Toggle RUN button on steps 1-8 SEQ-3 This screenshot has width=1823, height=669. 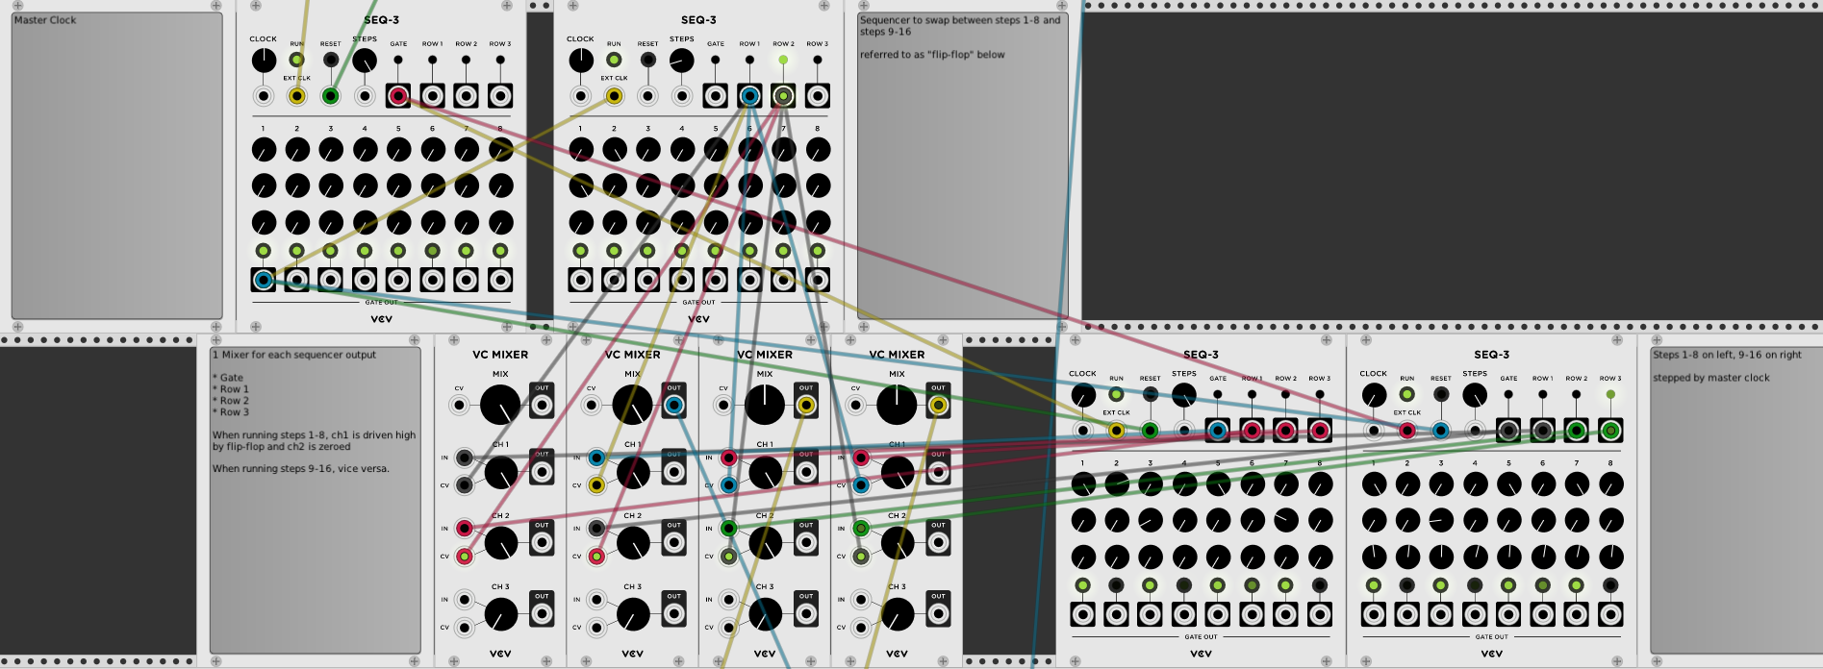(1116, 394)
